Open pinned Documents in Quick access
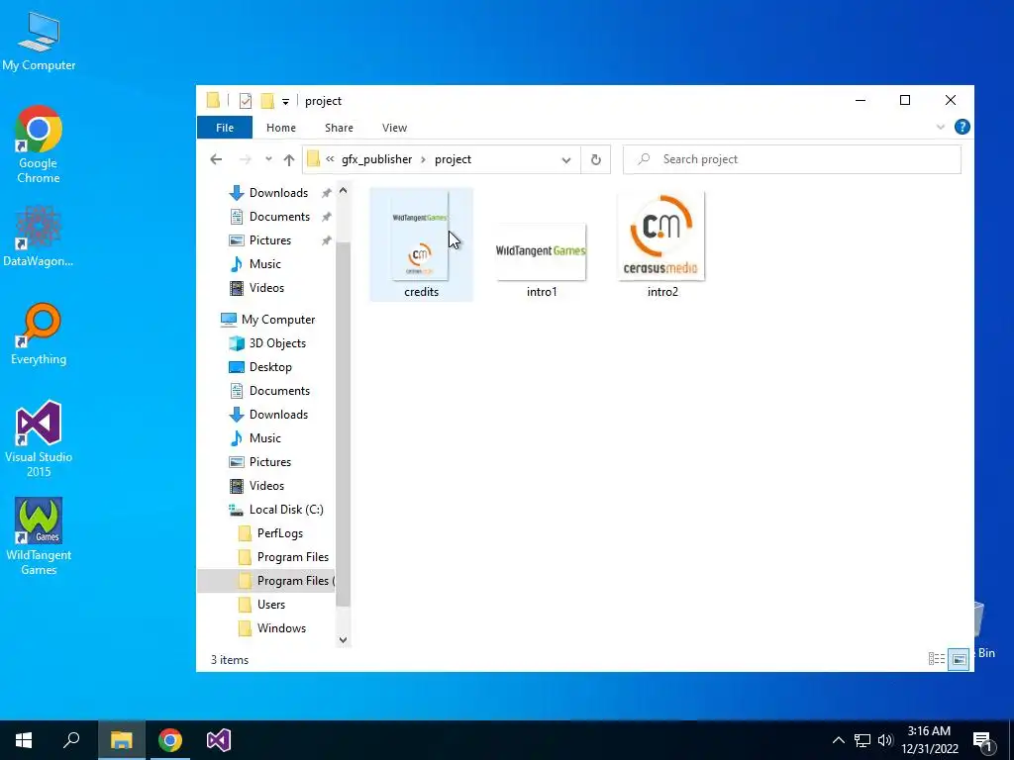The height and width of the screenshot is (760, 1014). pyautogui.click(x=279, y=217)
